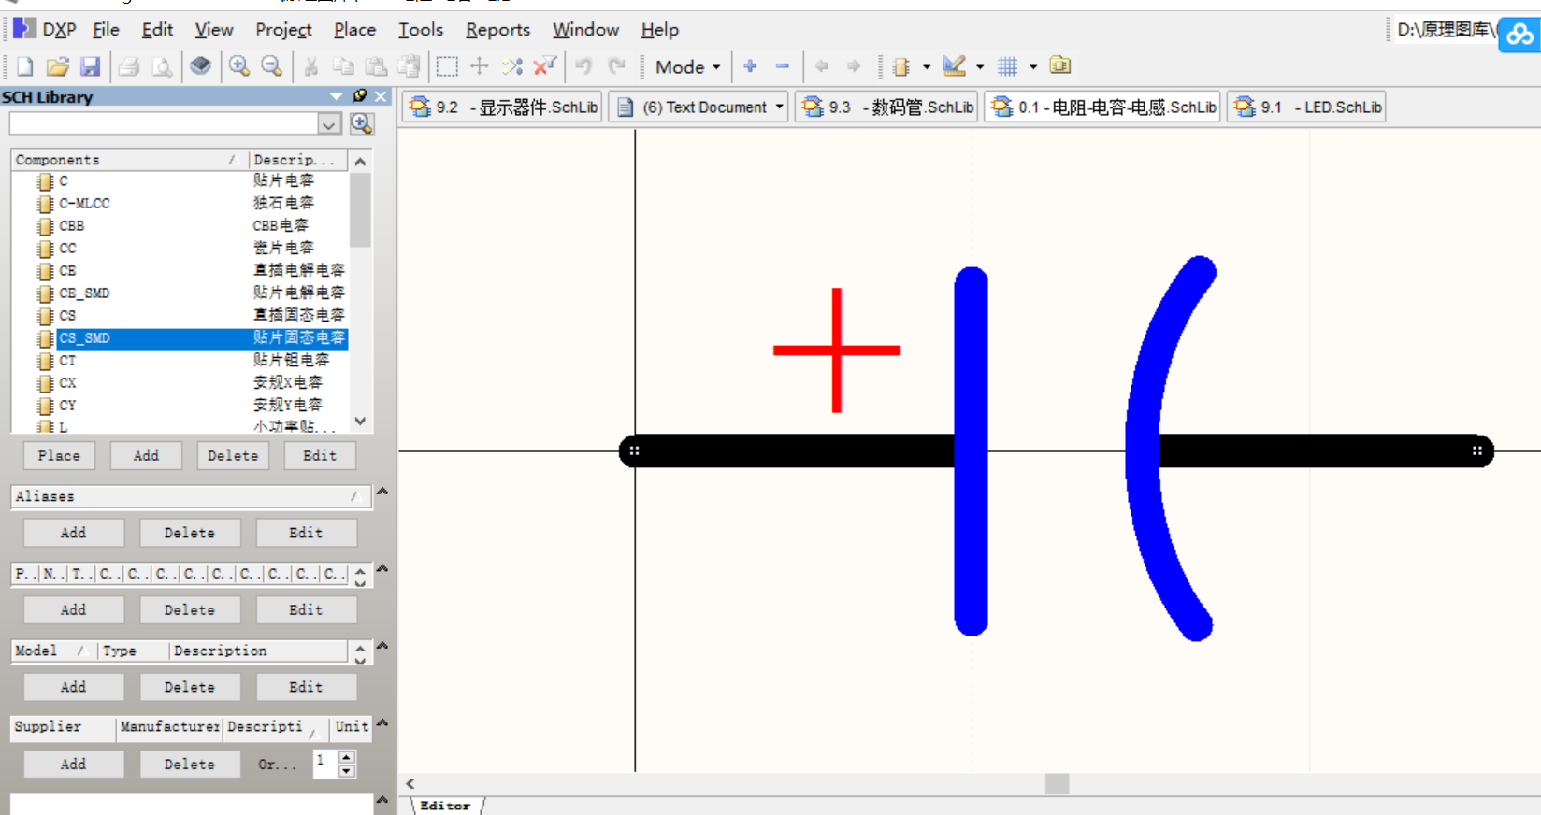Switch to 9.3 数码管.SchLib tab
1541x815 pixels.
pos(886,107)
